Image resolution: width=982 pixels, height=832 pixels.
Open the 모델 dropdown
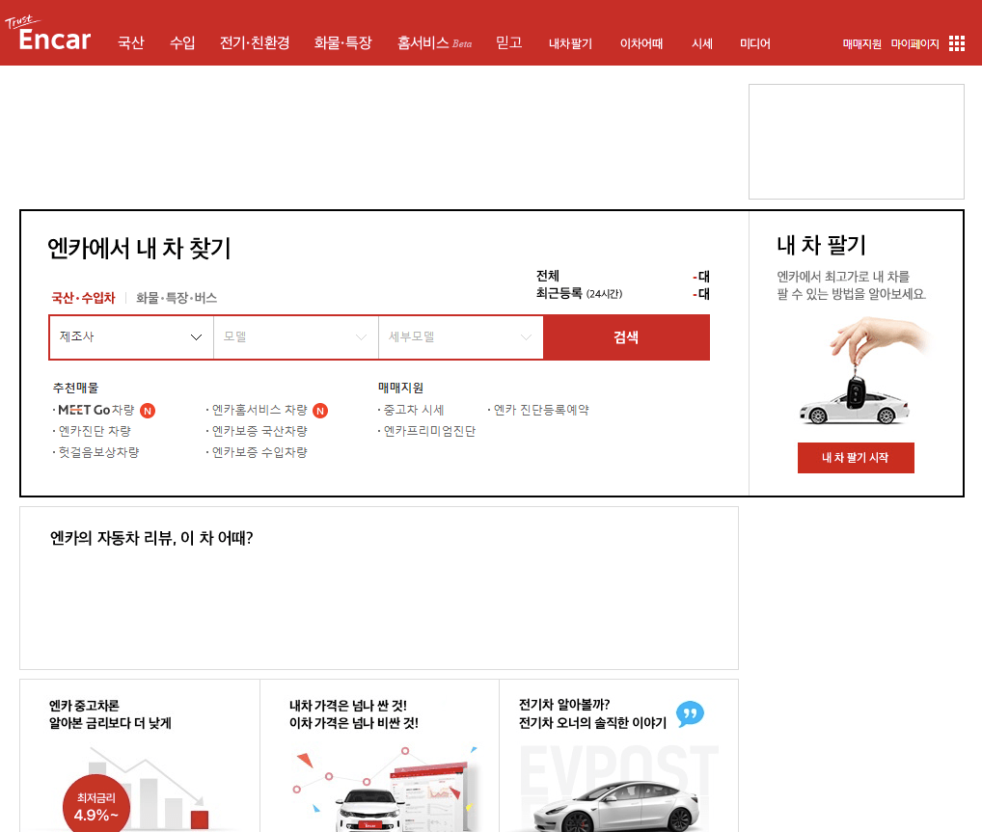[x=295, y=337]
